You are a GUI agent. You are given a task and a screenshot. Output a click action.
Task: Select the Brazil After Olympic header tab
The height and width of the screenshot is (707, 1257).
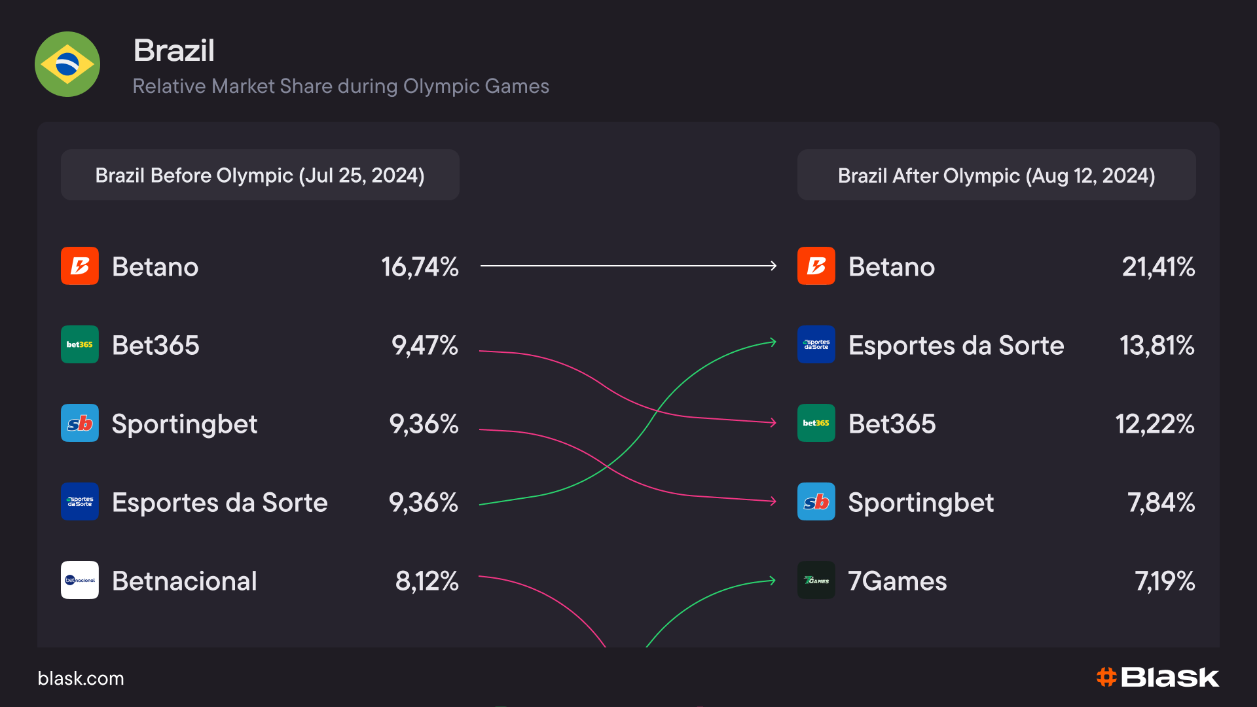pos(996,175)
